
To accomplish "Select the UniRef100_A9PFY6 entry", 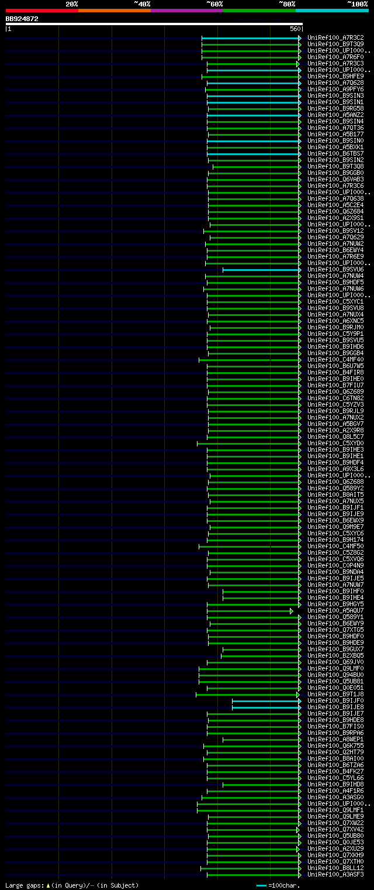I will (x=335, y=90).
